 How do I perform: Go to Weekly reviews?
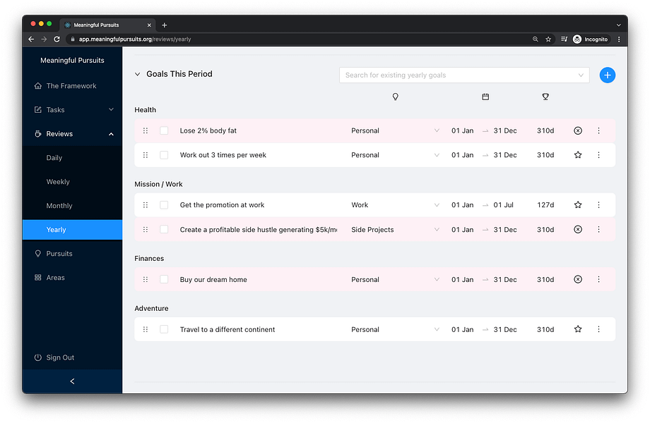point(72,182)
